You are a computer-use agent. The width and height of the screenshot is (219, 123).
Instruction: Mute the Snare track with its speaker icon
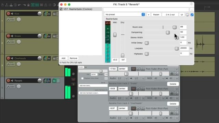[x=12, y=36]
